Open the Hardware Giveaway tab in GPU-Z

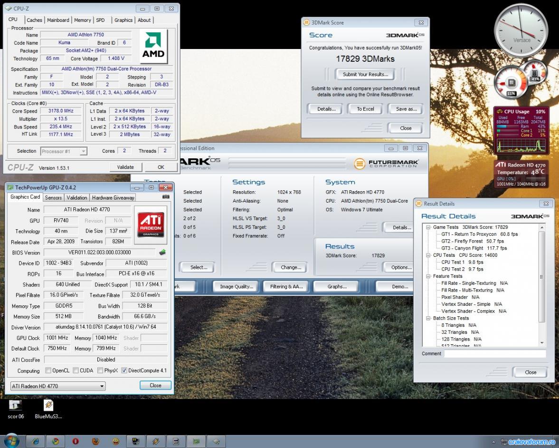113,198
